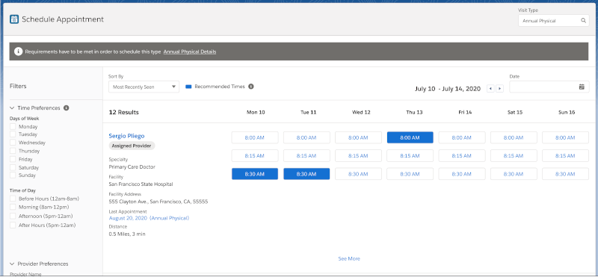Check the Thursday checkbox

13,152
